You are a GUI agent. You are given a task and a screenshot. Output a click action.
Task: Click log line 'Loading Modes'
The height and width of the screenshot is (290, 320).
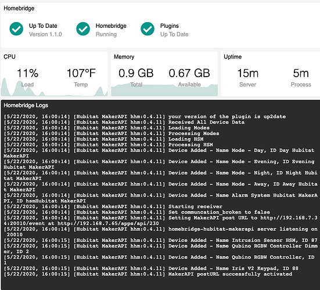pos(106,128)
